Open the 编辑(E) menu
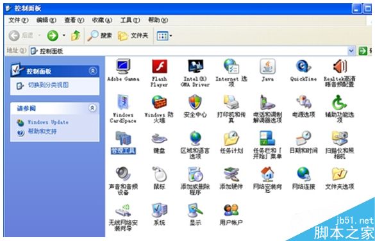Image resolution: width=375 pixels, height=241 pixels. 46,21
